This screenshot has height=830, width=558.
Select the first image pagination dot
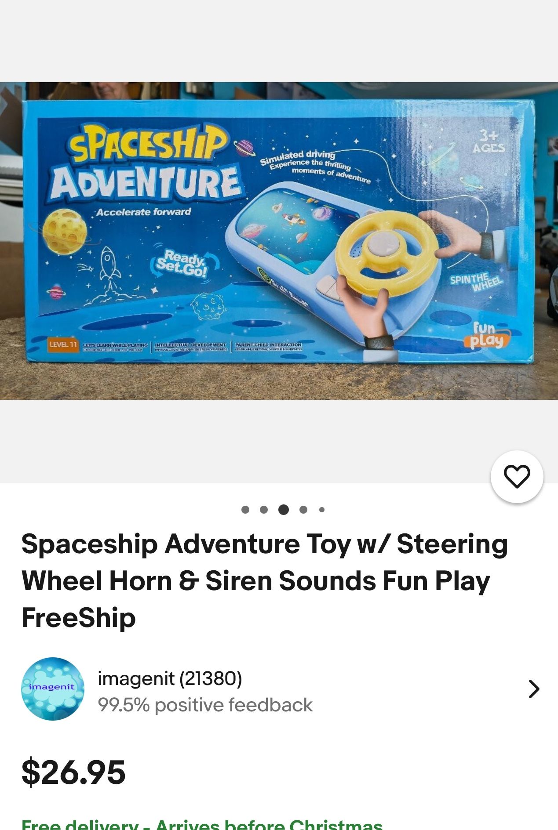245,510
